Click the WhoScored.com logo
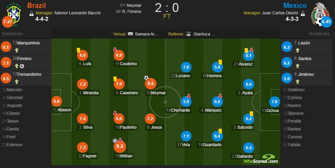 coord(261,159)
